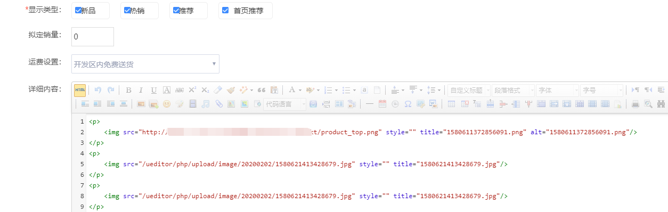Screen dimensions: 668x212
Task: Expand the ordered list arrow
Action: click(x=336, y=91)
